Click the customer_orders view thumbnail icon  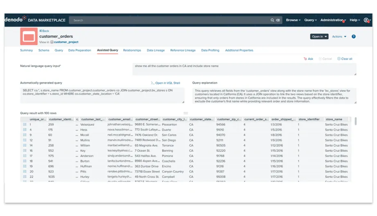click(29, 37)
